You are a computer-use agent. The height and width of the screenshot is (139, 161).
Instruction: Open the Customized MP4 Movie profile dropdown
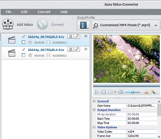[126, 25]
